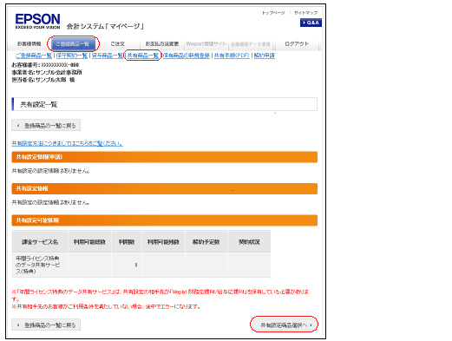Select ご登録商品一覧 main tab

[73, 44]
